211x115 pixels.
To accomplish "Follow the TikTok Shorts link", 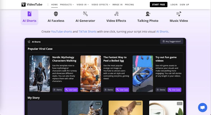I will point(87,32).
